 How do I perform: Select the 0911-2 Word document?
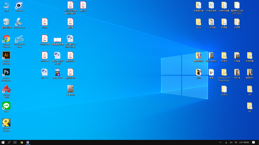tap(45, 74)
